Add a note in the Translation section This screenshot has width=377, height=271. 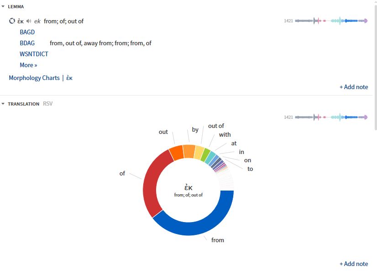[x=353, y=264]
